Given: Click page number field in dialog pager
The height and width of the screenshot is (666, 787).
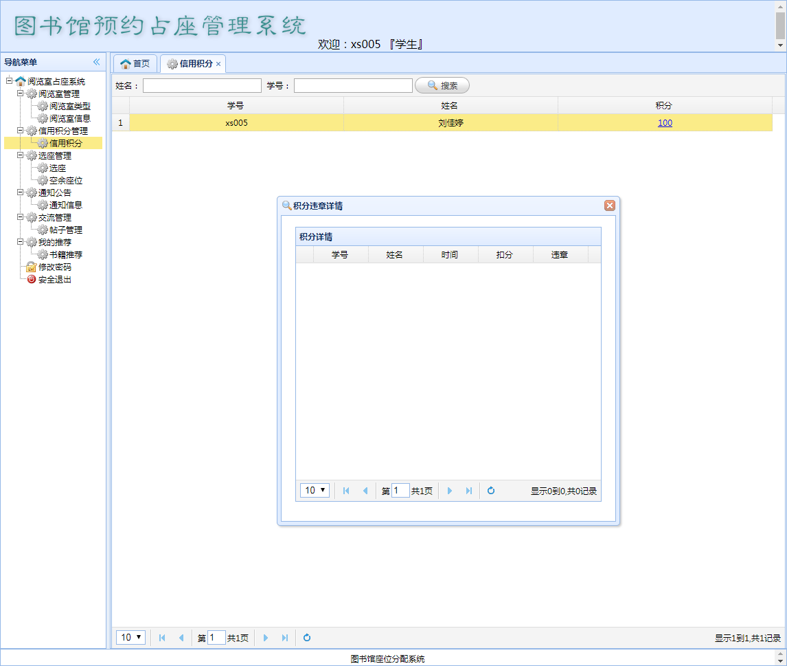Looking at the screenshot, I should (x=400, y=490).
